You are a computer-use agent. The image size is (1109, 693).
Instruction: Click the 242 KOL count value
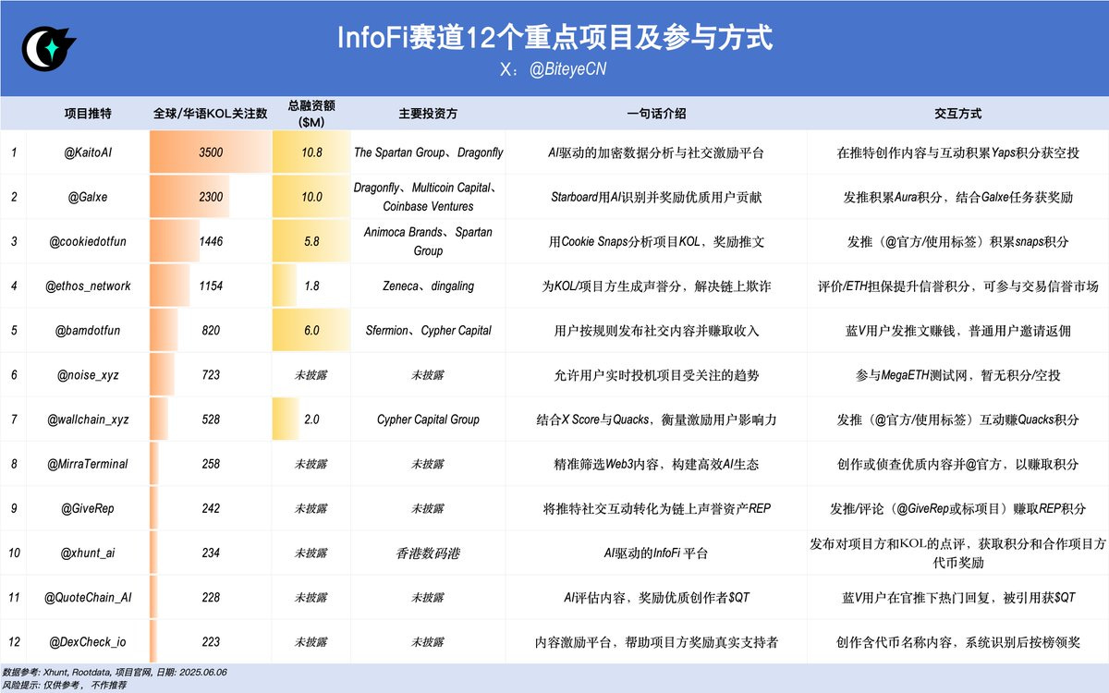point(210,508)
